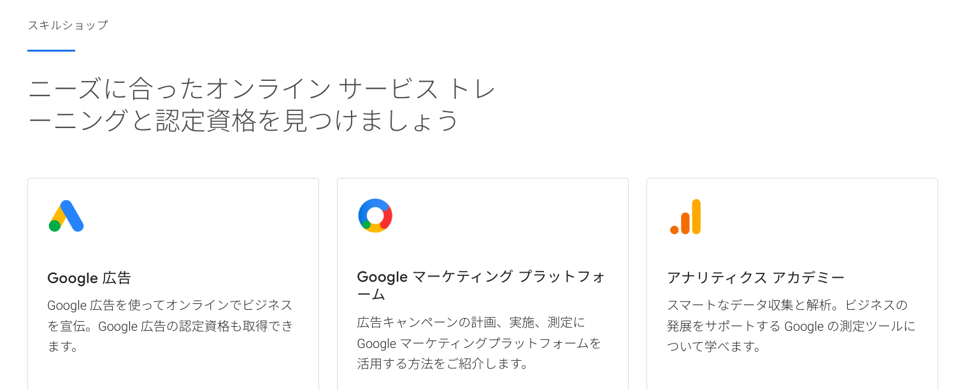Click the small orange dot in the Analytics logo
This screenshot has height=390, width=979.
click(674, 229)
